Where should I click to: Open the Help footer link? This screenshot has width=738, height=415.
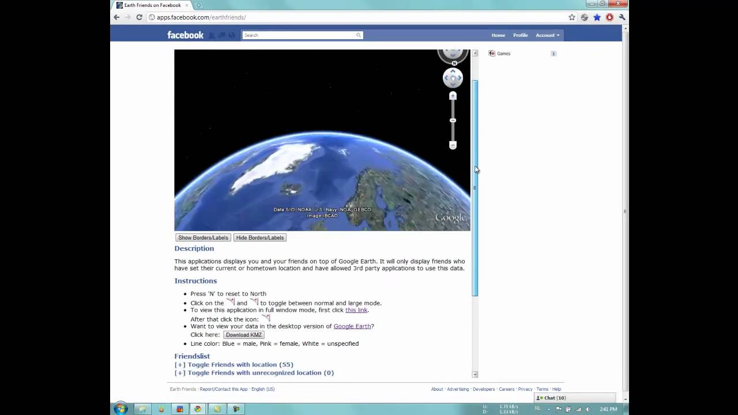coord(556,389)
